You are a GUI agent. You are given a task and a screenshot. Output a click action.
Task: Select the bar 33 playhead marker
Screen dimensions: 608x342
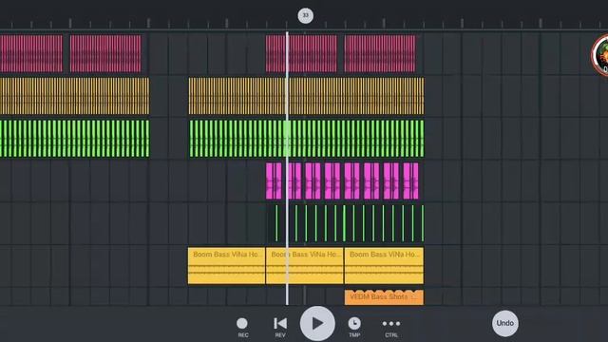pos(306,15)
